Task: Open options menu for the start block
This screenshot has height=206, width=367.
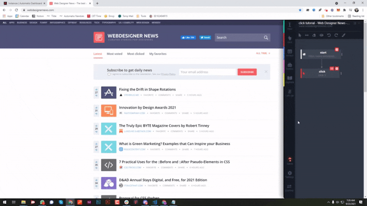Action: pos(342,54)
